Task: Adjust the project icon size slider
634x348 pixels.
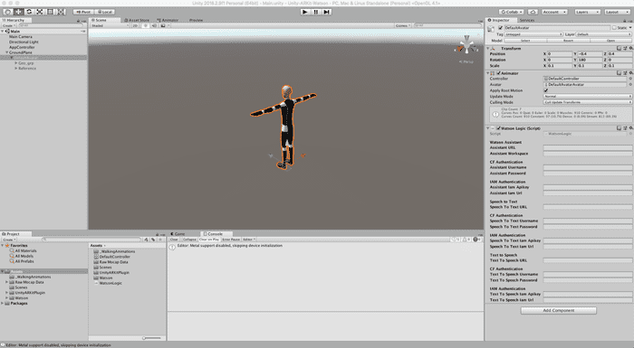Action: [x=152, y=338]
